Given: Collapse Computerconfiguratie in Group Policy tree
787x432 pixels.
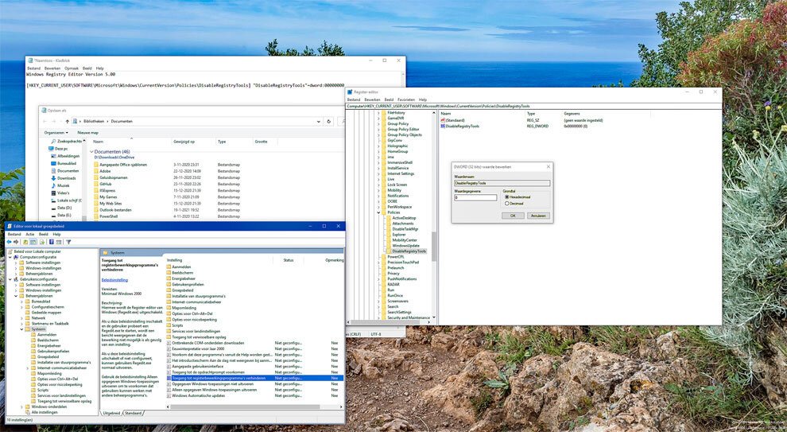Looking at the screenshot, I should point(10,257).
